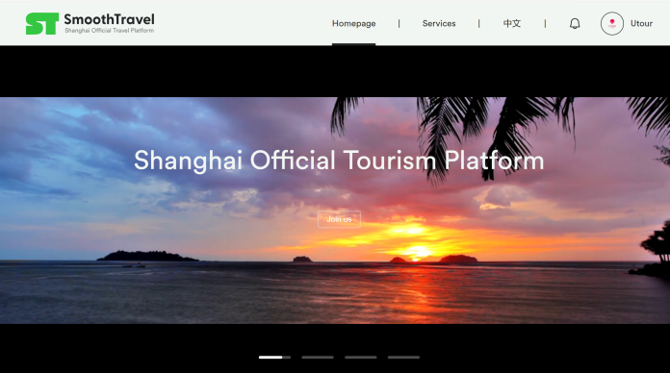Click the Utour account name
The width and height of the screenshot is (670, 373).
coord(641,23)
